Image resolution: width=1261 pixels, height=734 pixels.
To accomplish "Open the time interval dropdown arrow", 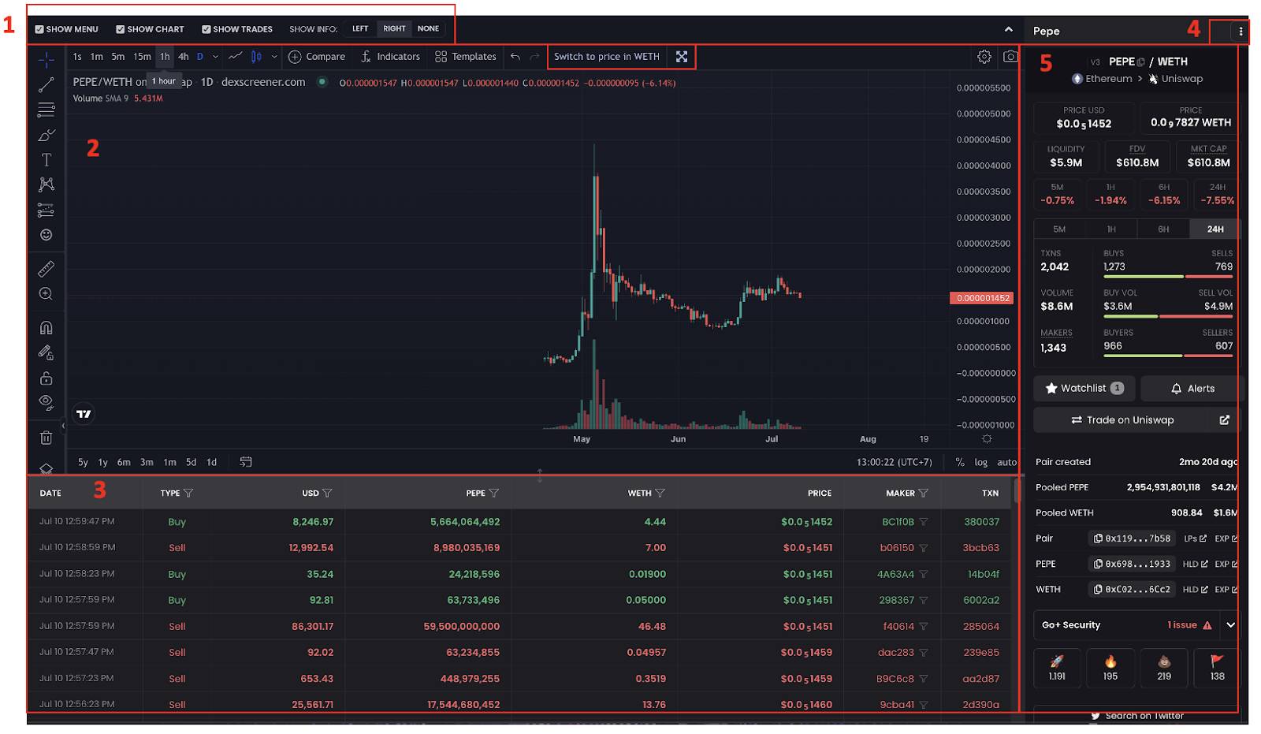I will coord(215,57).
